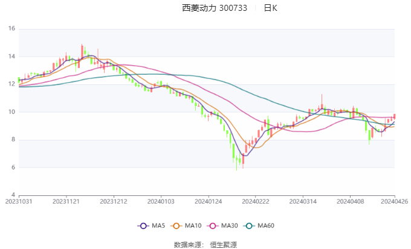
Task: Hide the MA5 line via its label
Action: coord(158,225)
